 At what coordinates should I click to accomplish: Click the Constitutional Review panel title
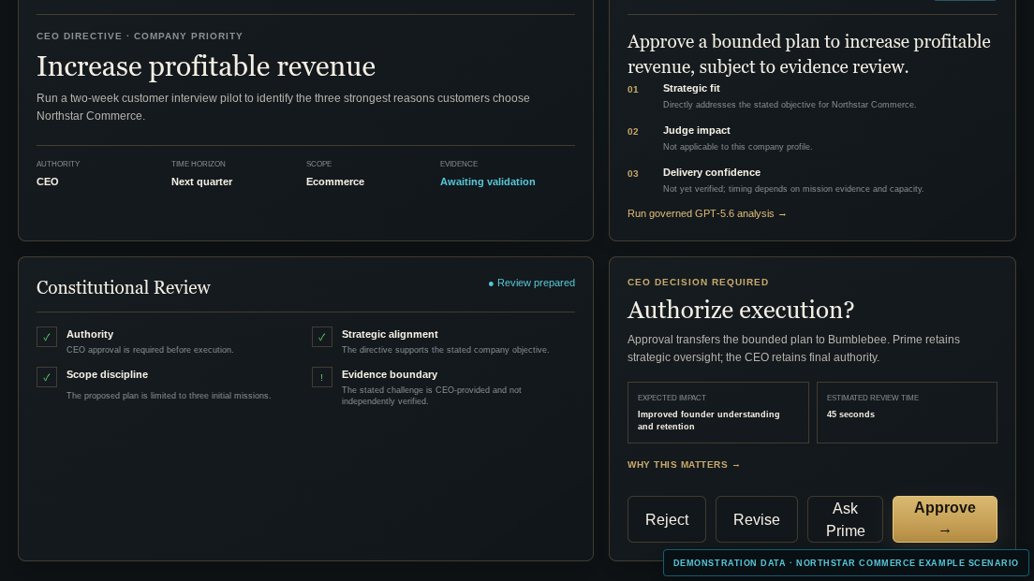(x=124, y=287)
